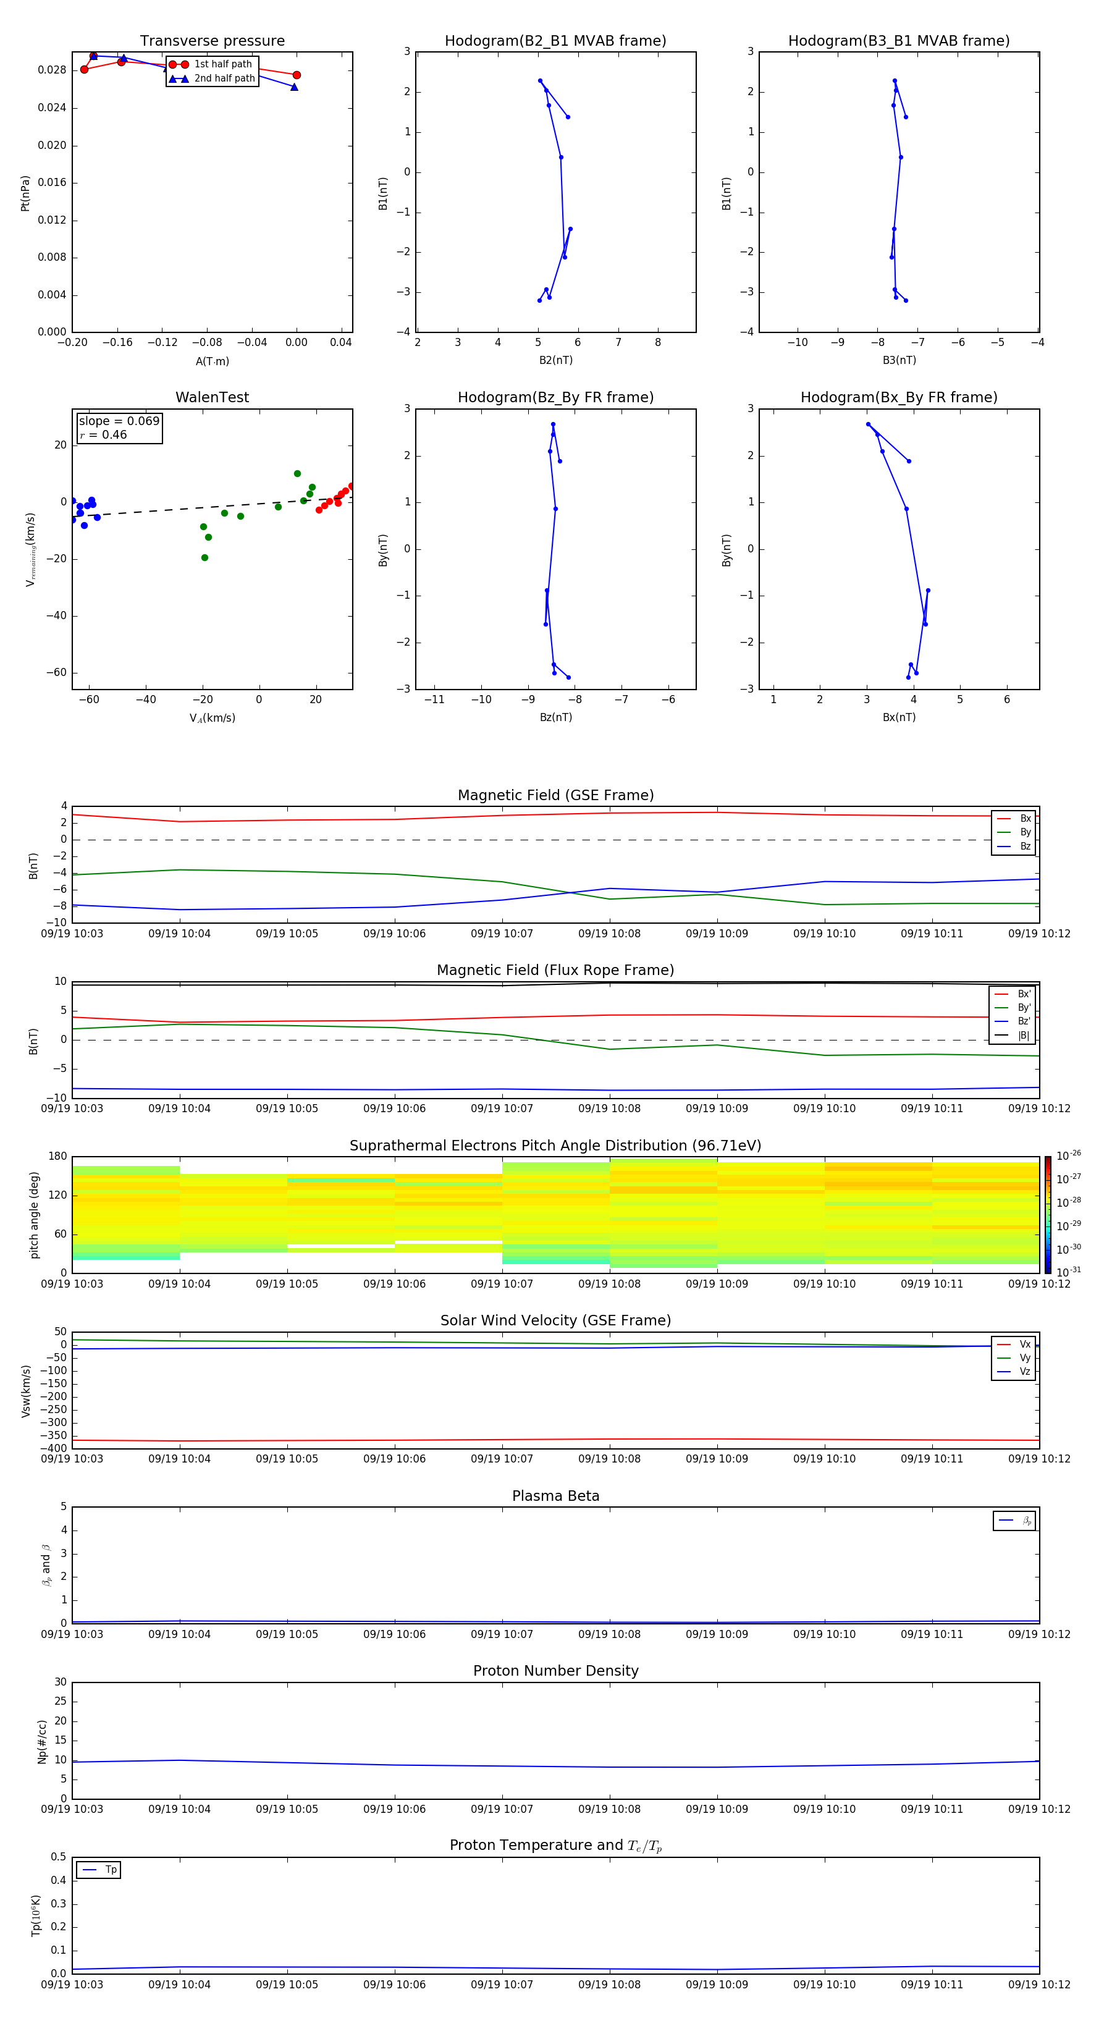Click the "r = 0.46" annotation
Image resolution: width=1112 pixels, height=2039 pixels.
pyautogui.click(x=103, y=434)
